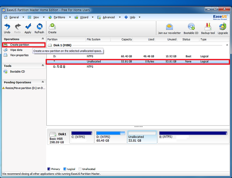
Task: Sort by the File System column header
Action: point(98,40)
